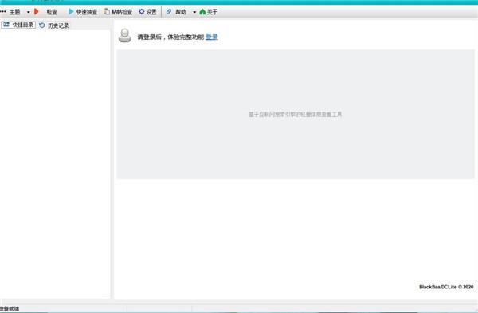Click the three-dots icon beside 主题

[3, 12]
